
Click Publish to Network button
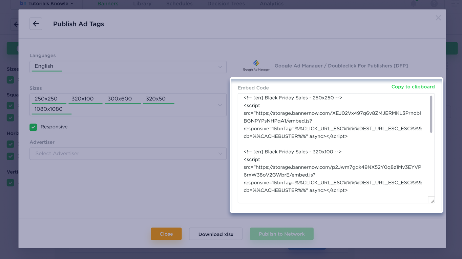(x=282, y=234)
